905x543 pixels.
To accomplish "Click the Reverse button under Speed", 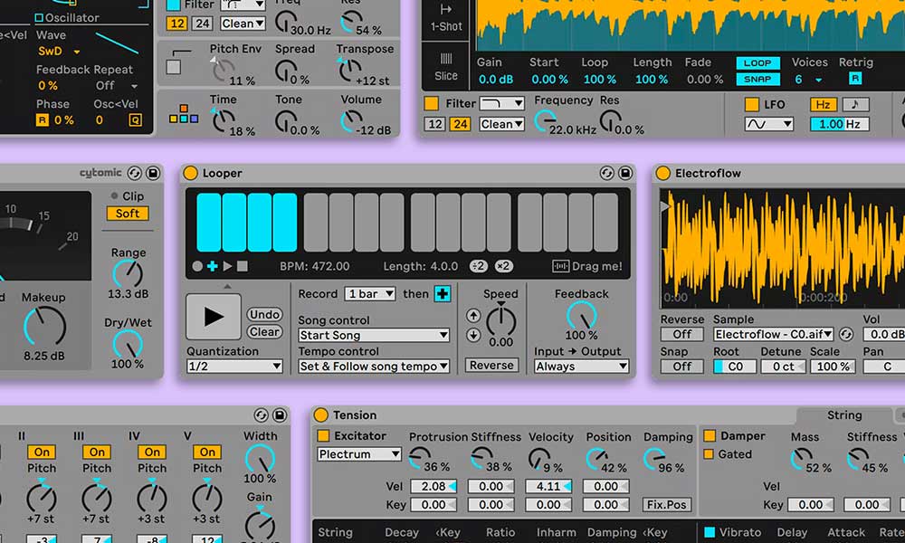I will click(x=491, y=366).
